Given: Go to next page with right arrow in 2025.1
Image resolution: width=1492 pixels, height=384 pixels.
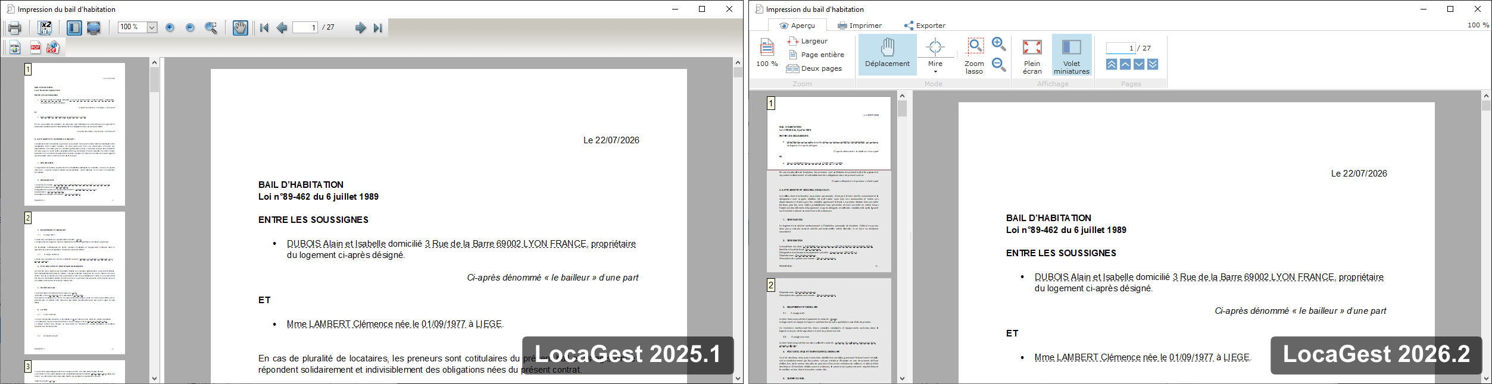Looking at the screenshot, I should (360, 28).
